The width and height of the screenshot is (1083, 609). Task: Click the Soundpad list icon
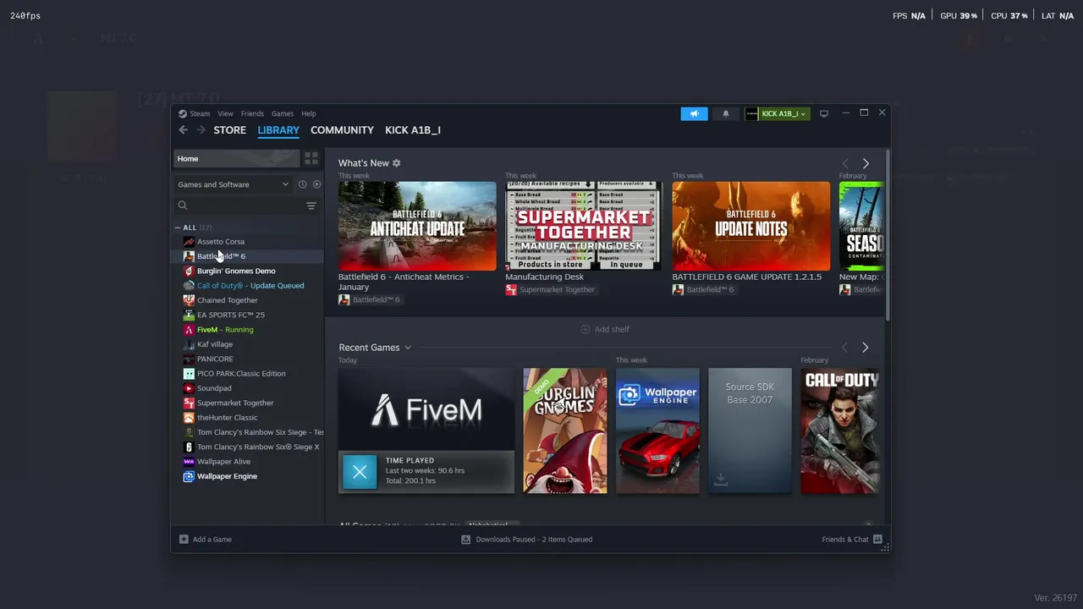pyautogui.click(x=189, y=388)
